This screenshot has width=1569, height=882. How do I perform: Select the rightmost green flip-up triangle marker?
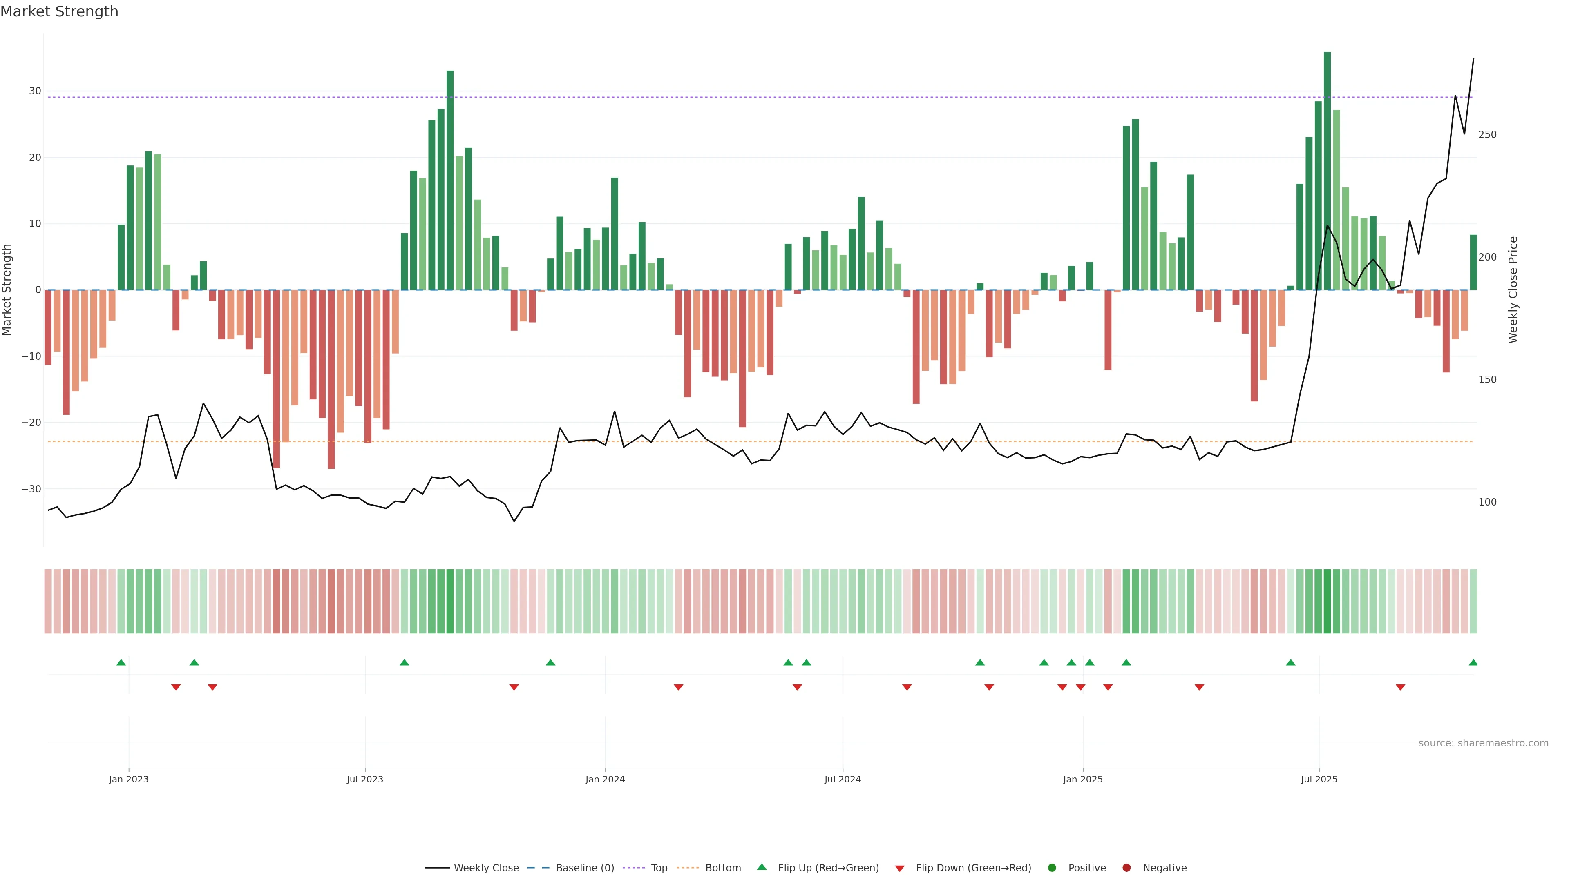coord(1473,662)
